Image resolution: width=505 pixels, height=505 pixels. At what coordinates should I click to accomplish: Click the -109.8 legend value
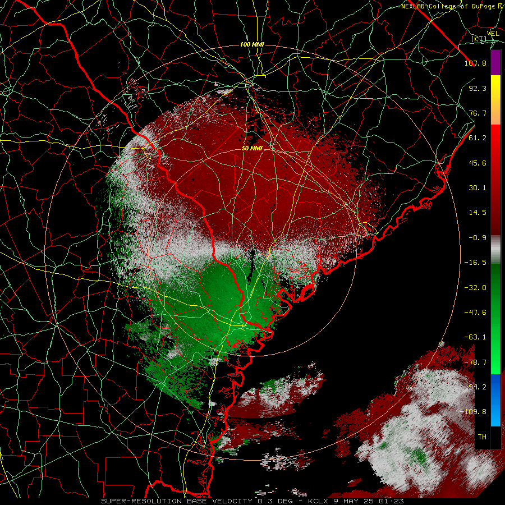pyautogui.click(x=474, y=412)
